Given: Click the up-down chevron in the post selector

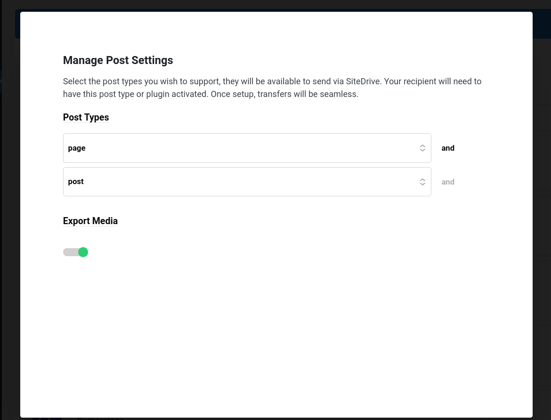Looking at the screenshot, I should (x=422, y=182).
